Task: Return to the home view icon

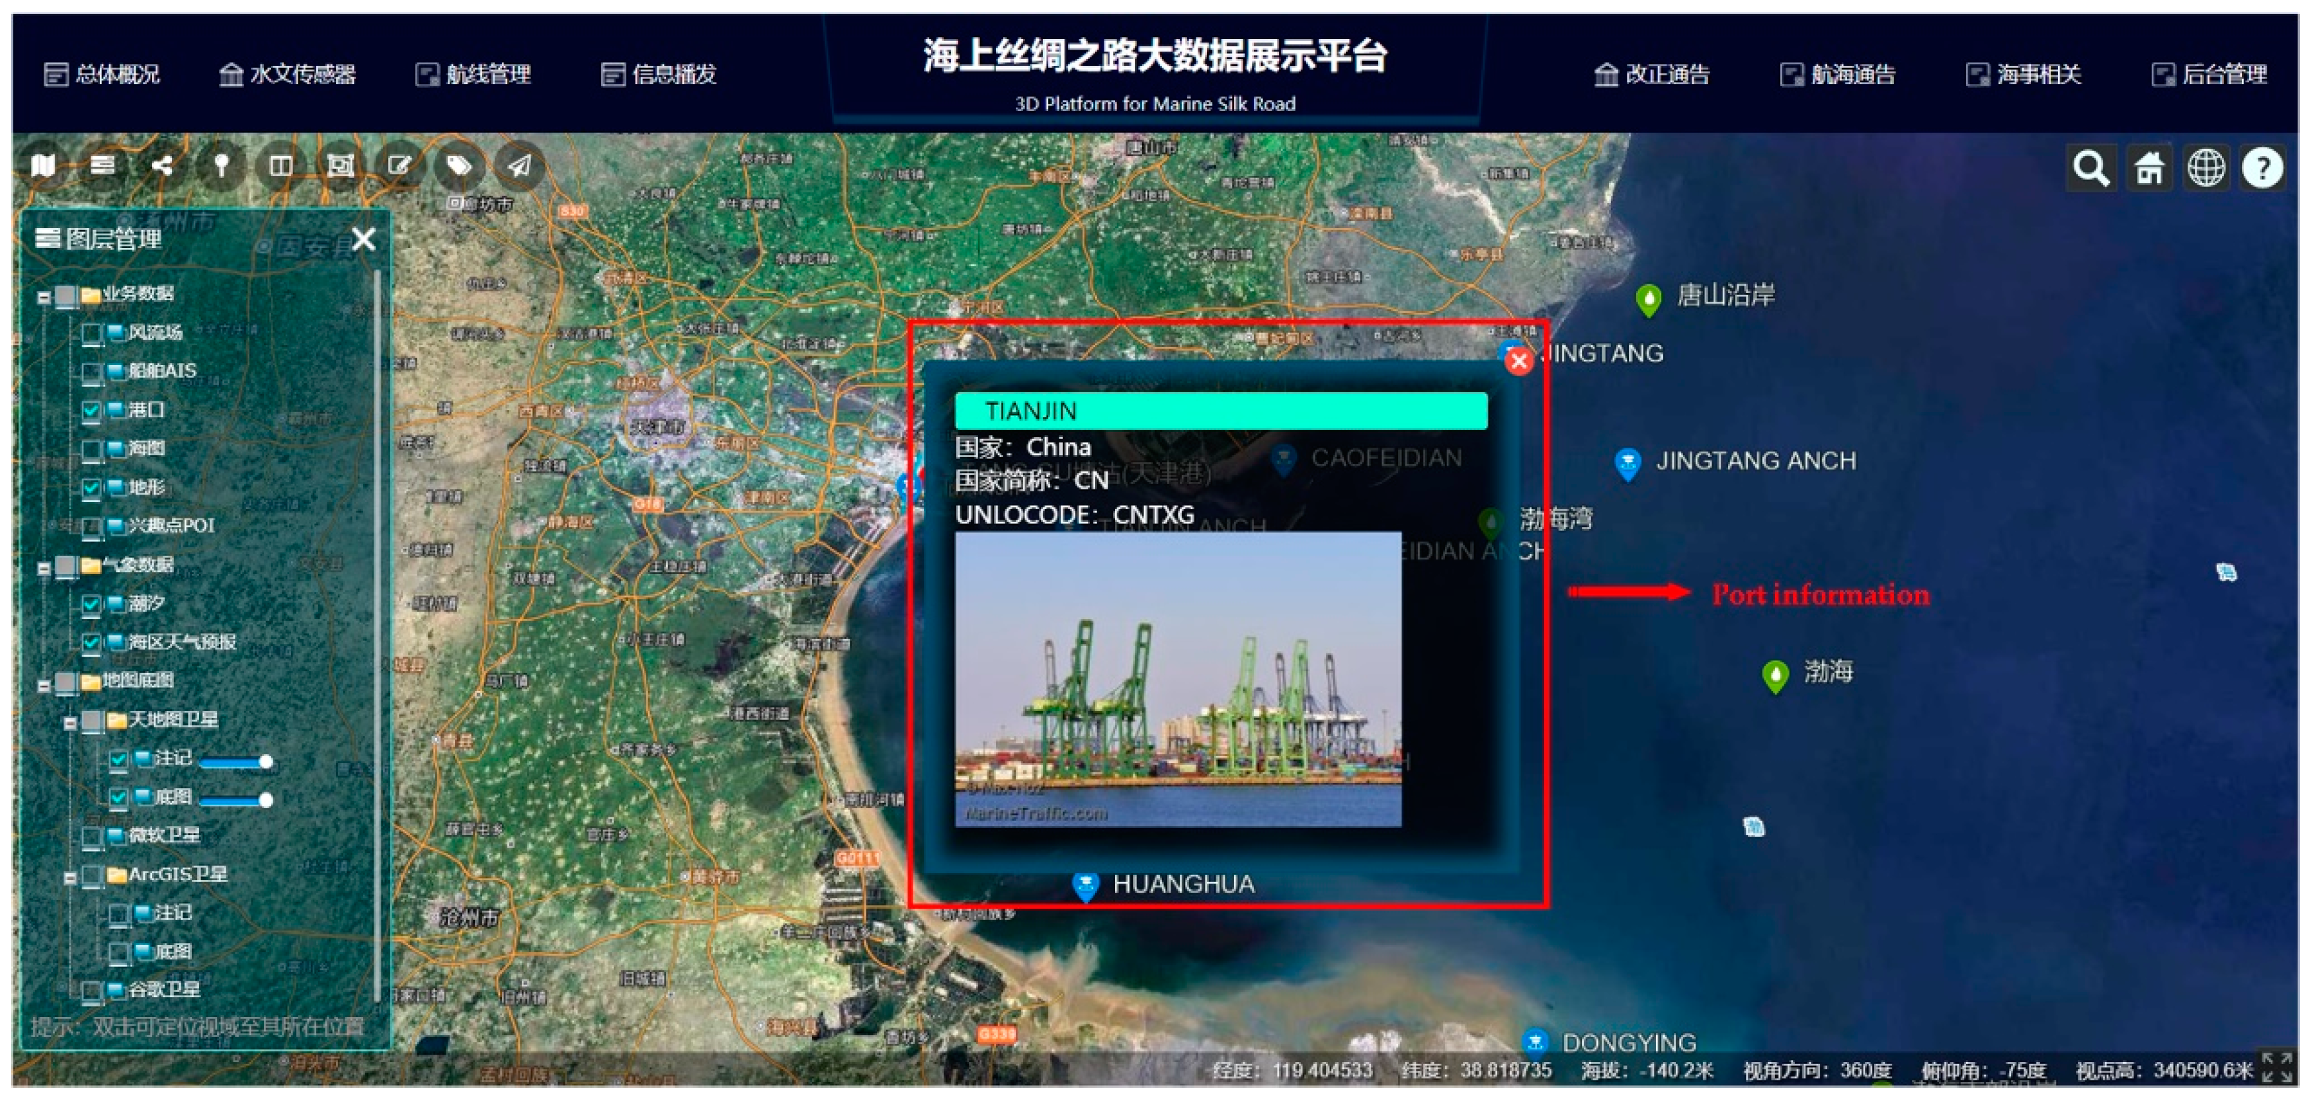Action: point(2149,168)
